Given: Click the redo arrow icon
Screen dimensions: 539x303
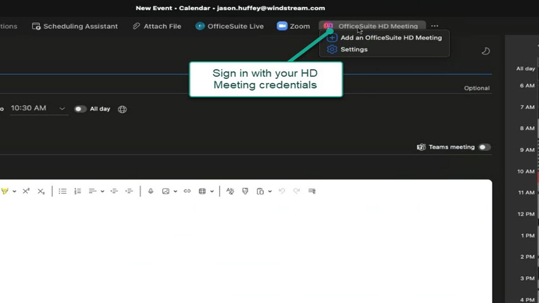Looking at the screenshot, I should pos(297,191).
